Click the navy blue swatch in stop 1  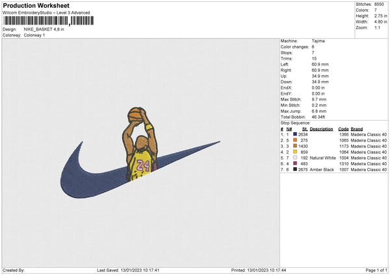click(295, 134)
